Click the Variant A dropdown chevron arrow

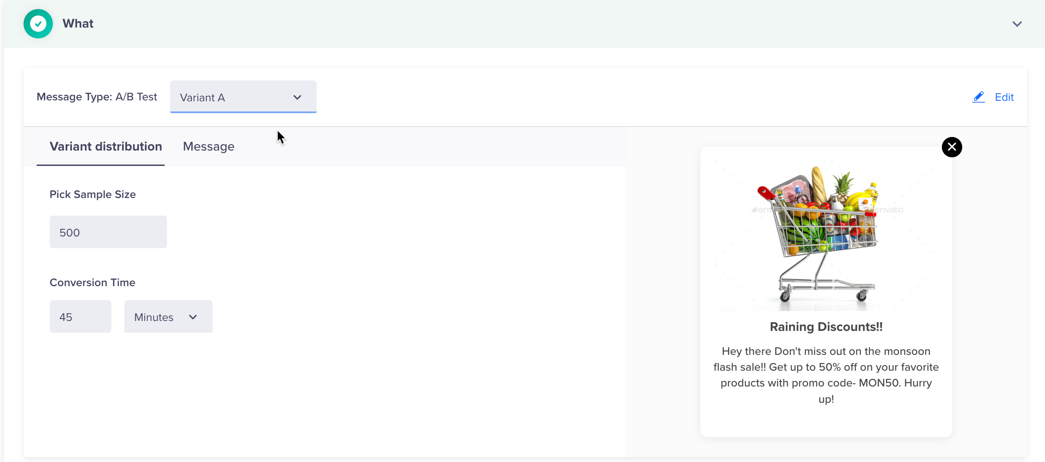(x=297, y=97)
